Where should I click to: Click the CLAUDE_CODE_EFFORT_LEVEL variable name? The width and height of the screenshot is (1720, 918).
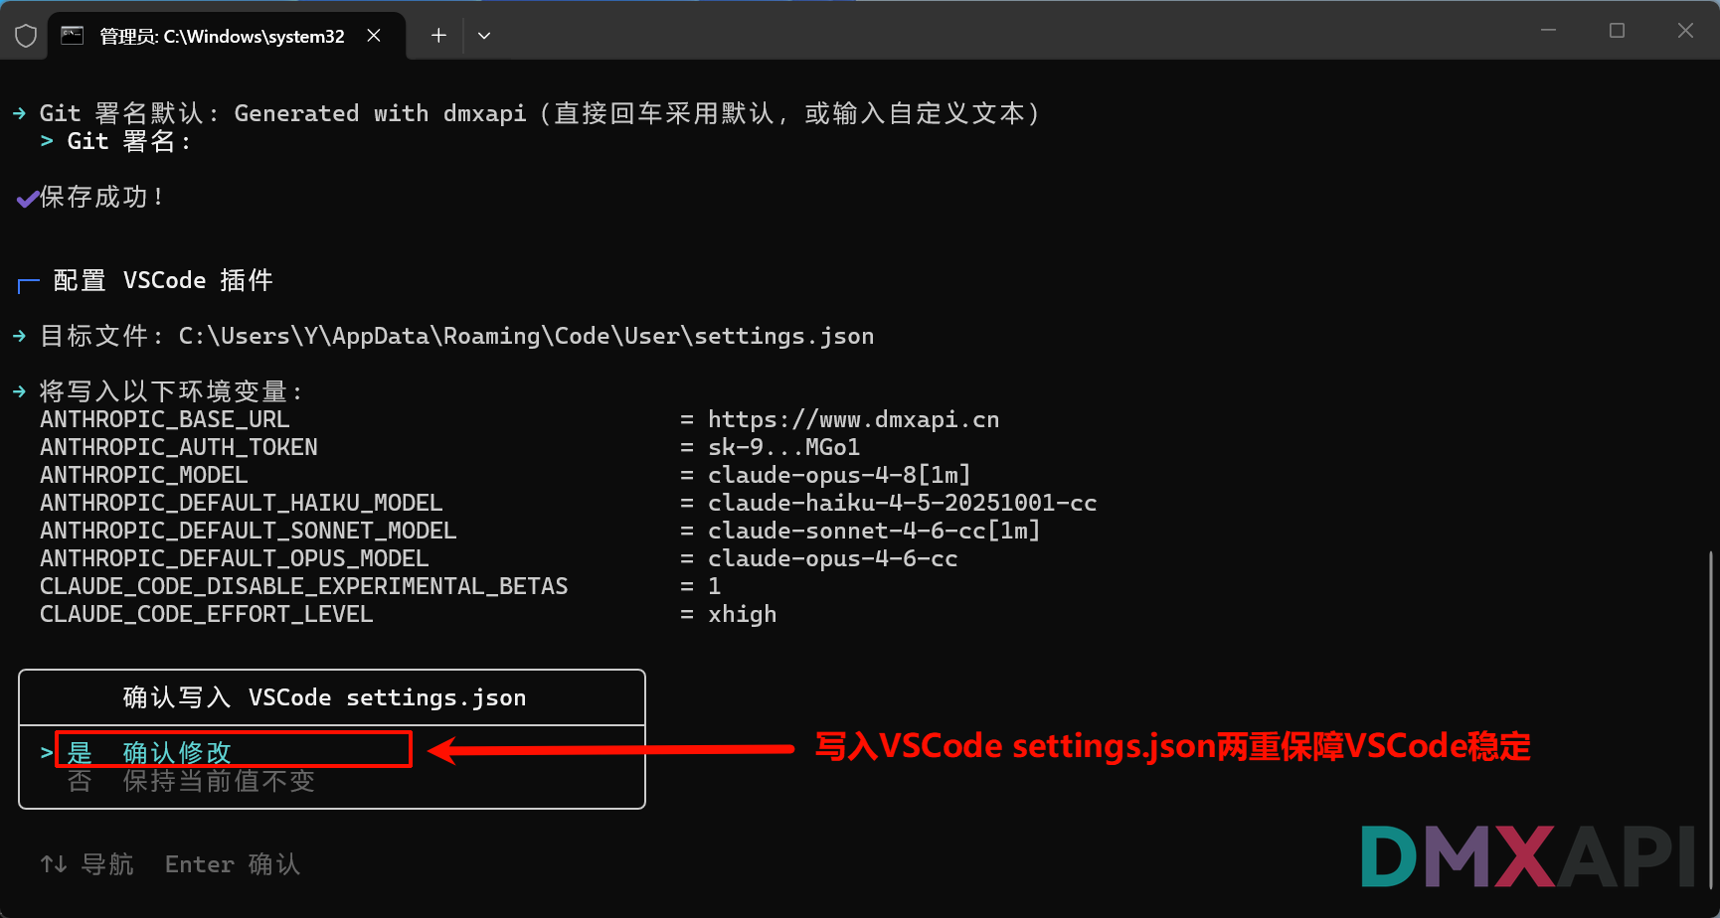click(206, 614)
